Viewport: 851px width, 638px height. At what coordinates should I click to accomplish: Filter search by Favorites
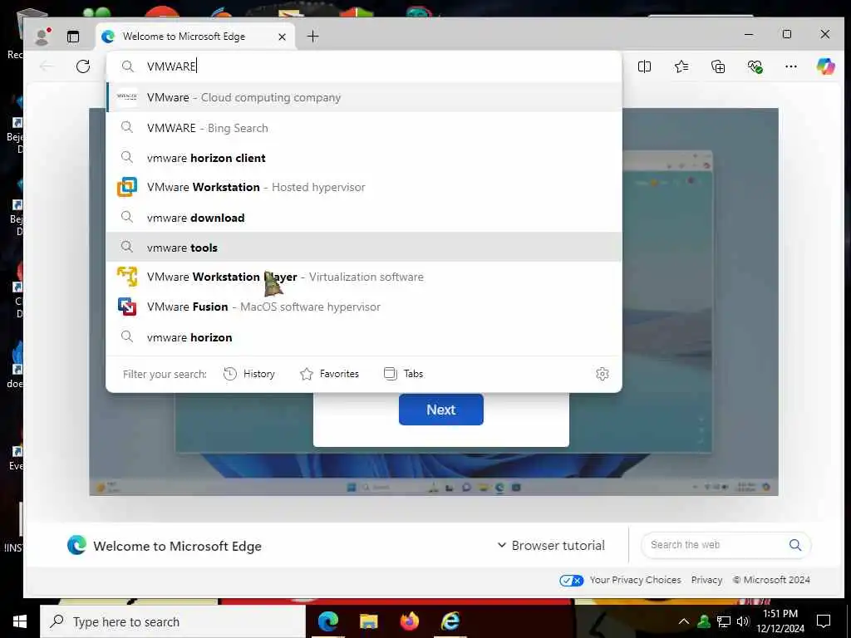click(x=329, y=374)
